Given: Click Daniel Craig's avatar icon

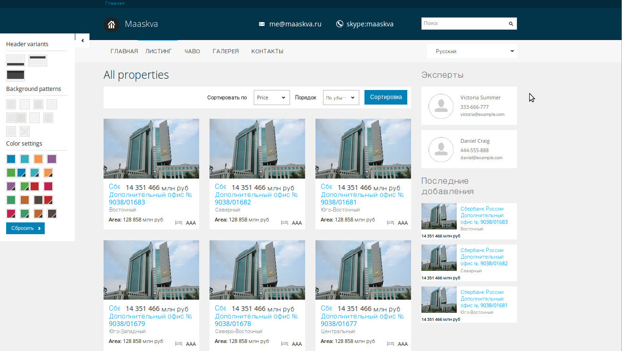Looking at the screenshot, I should [x=441, y=149].
